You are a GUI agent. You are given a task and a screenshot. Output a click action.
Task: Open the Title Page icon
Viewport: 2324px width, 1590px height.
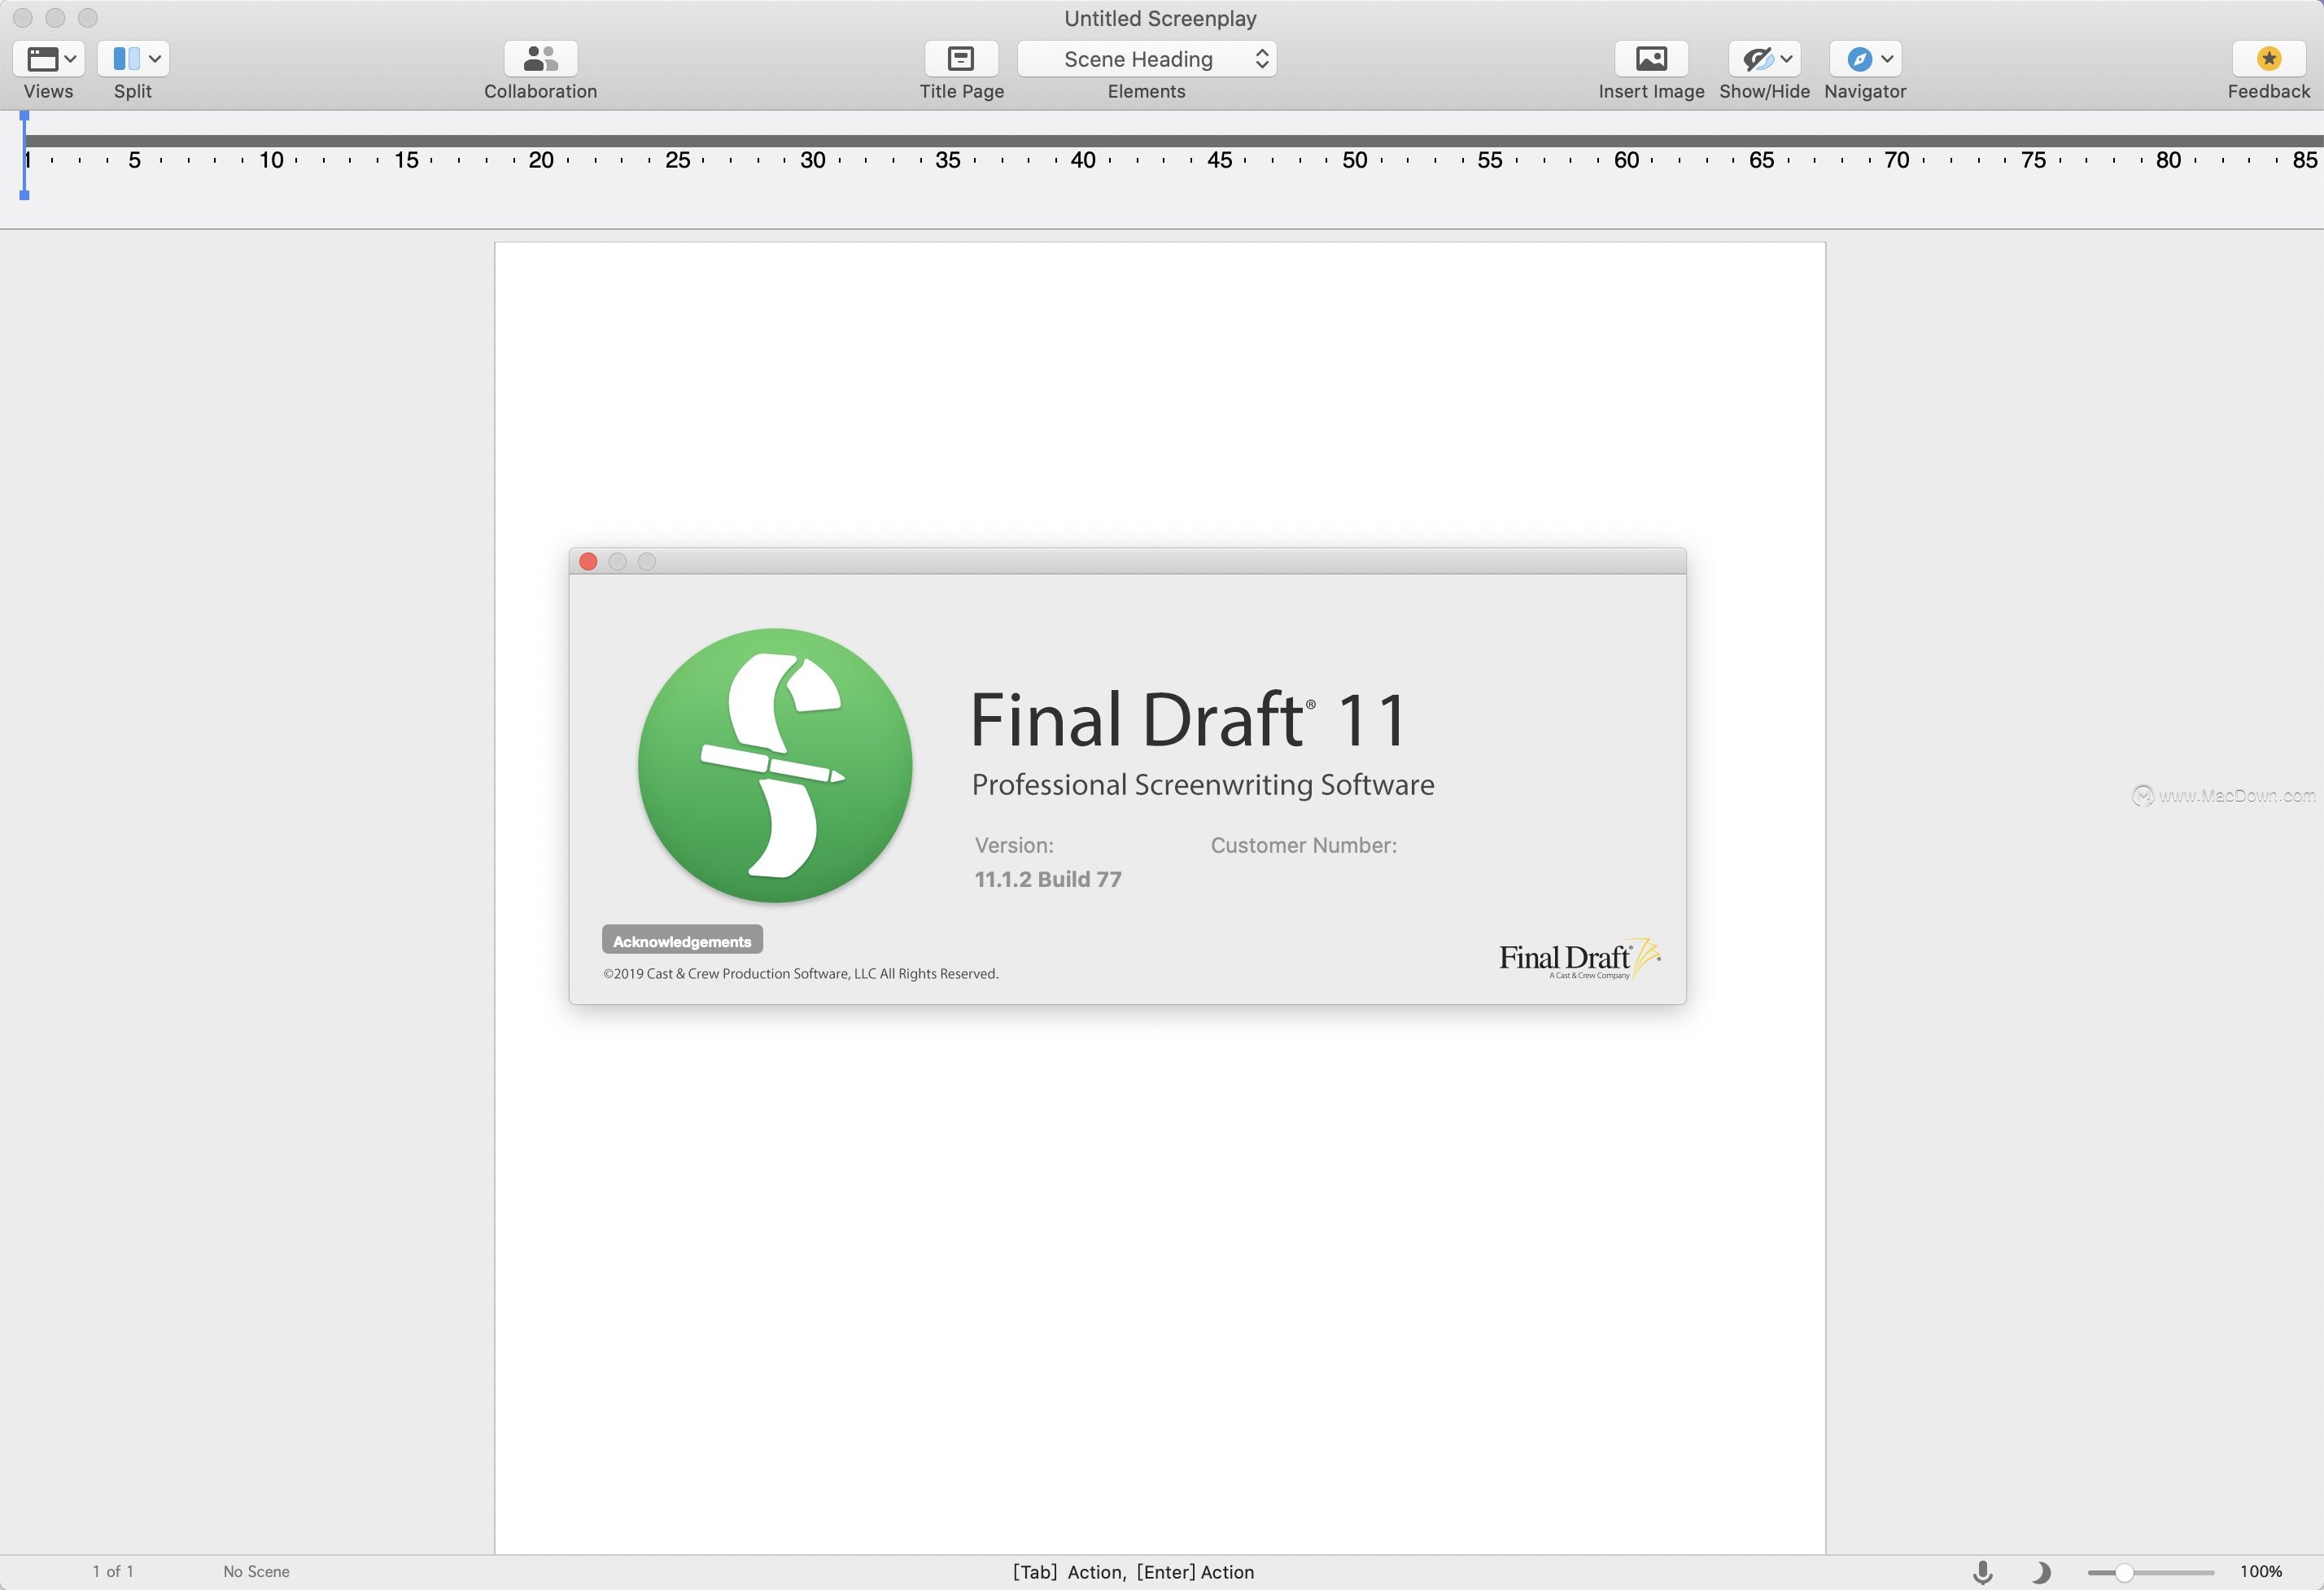[x=961, y=59]
